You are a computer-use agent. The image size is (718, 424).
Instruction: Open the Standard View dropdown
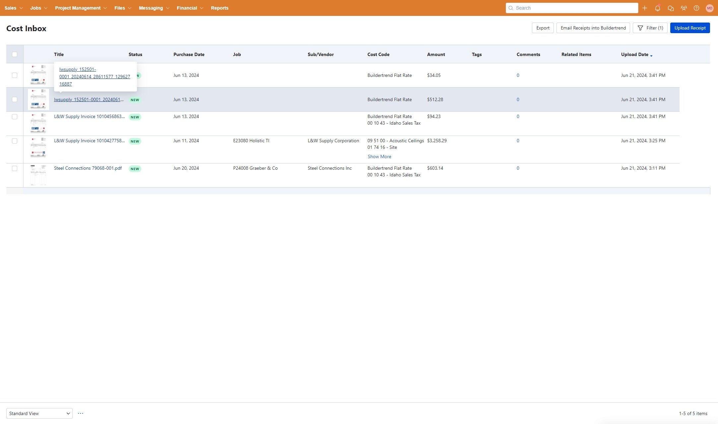click(x=39, y=413)
